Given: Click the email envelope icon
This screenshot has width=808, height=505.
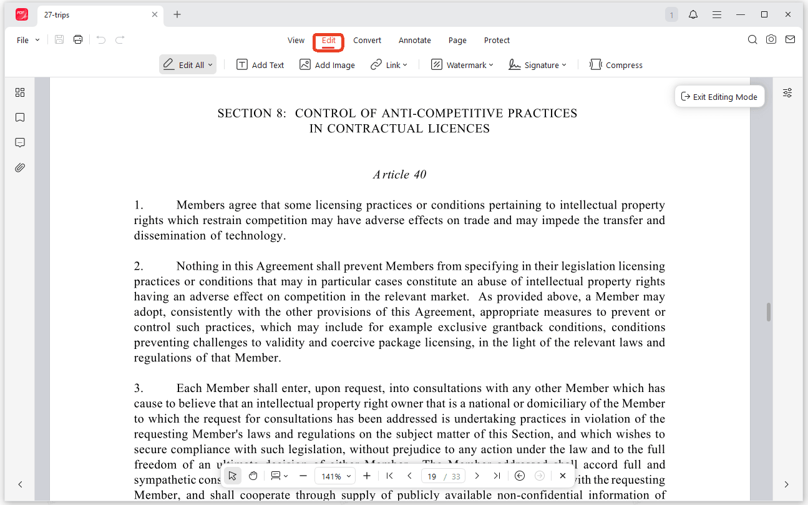Looking at the screenshot, I should click(x=790, y=39).
